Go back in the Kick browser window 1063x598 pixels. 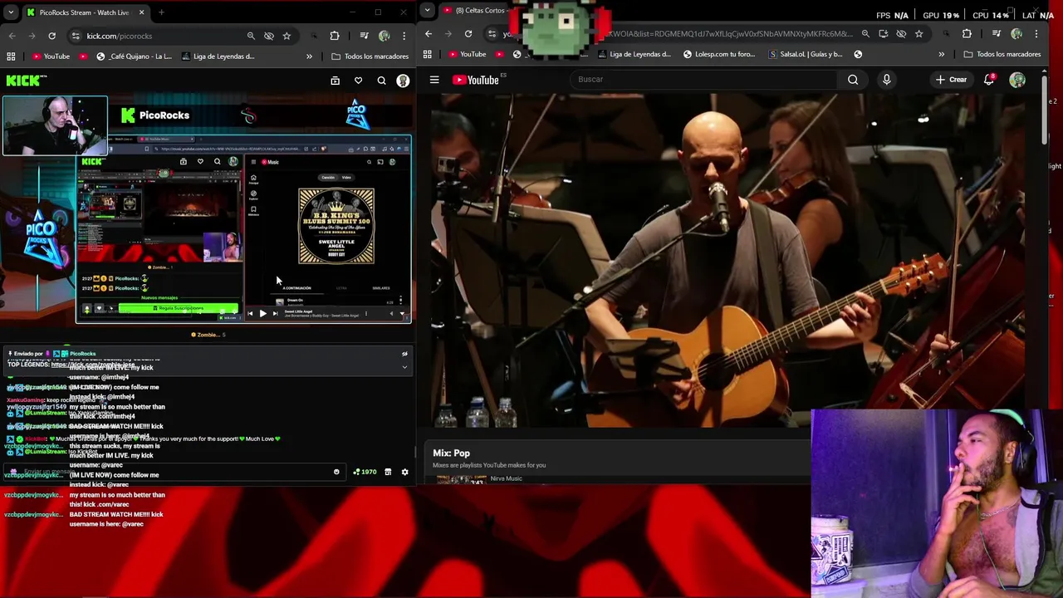[x=12, y=36]
